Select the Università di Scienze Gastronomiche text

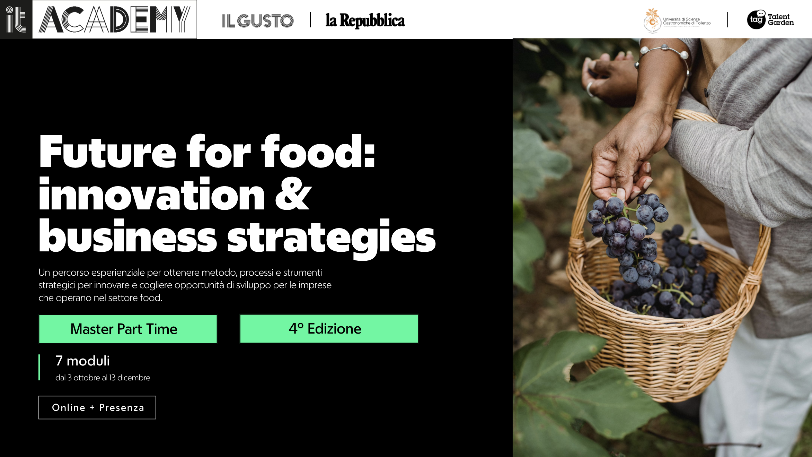click(687, 21)
